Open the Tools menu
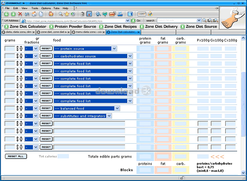Image resolution: width=247 pixels, height=181 pixels. 35,8
